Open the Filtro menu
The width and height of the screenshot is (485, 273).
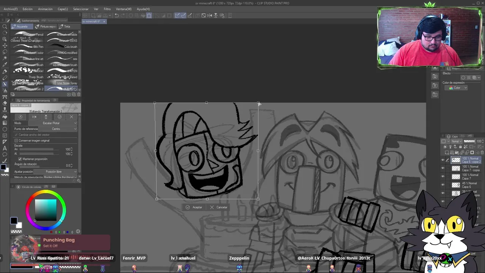tap(107, 9)
